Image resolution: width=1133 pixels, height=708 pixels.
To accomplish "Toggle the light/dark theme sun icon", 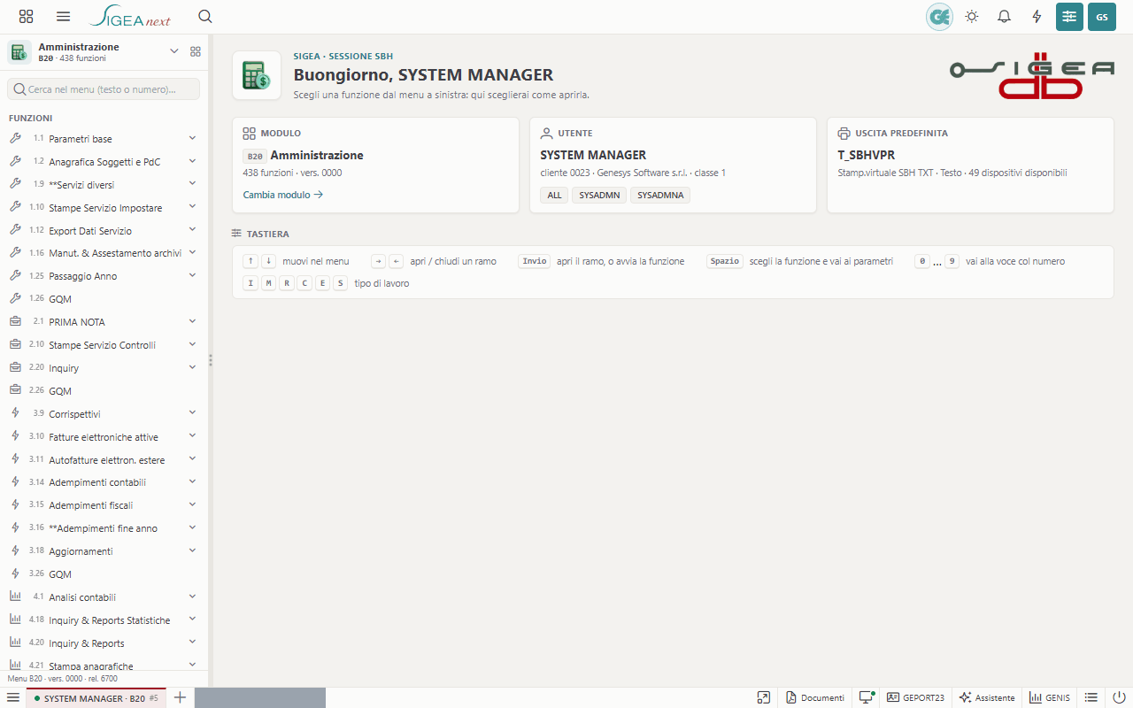I will 972,17.
